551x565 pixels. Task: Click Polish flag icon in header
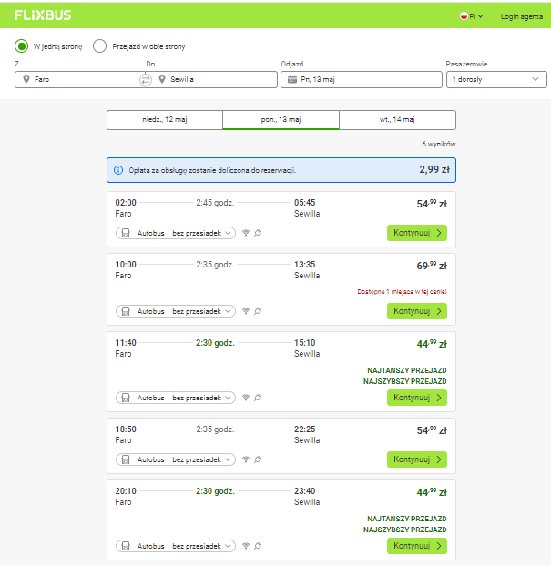pyautogui.click(x=464, y=16)
